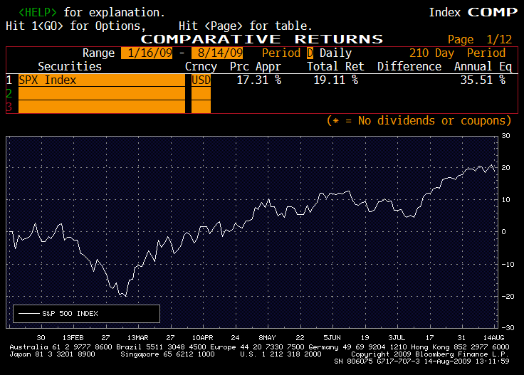Screen dimensions: 524x375
Task: Click the 14AUG date label on x-axis
Action: pos(494,337)
